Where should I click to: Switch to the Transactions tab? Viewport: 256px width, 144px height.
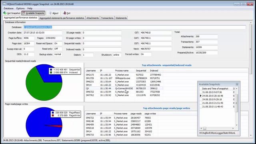coord(107,18)
